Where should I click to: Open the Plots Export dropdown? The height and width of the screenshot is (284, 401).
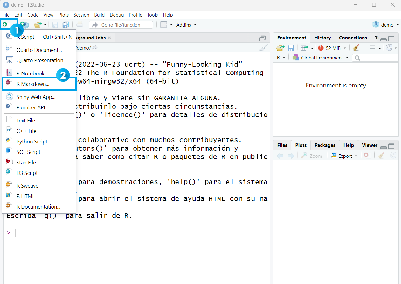[x=344, y=156]
